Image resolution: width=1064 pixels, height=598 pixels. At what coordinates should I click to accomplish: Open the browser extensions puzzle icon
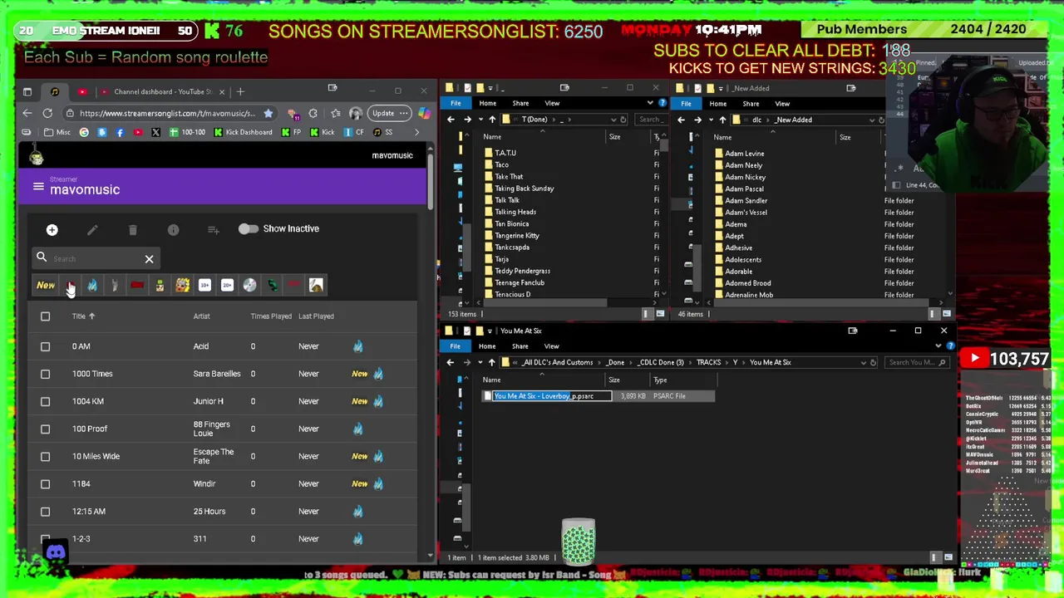pos(313,113)
